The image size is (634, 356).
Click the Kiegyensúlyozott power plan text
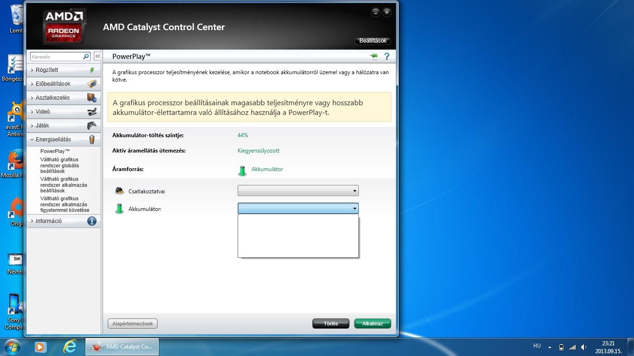click(x=259, y=151)
